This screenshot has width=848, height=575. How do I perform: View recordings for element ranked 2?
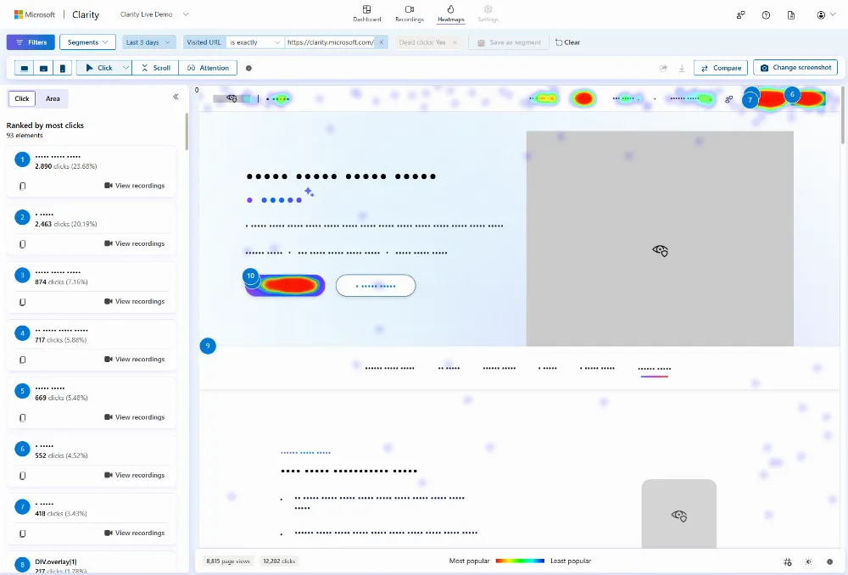point(135,243)
